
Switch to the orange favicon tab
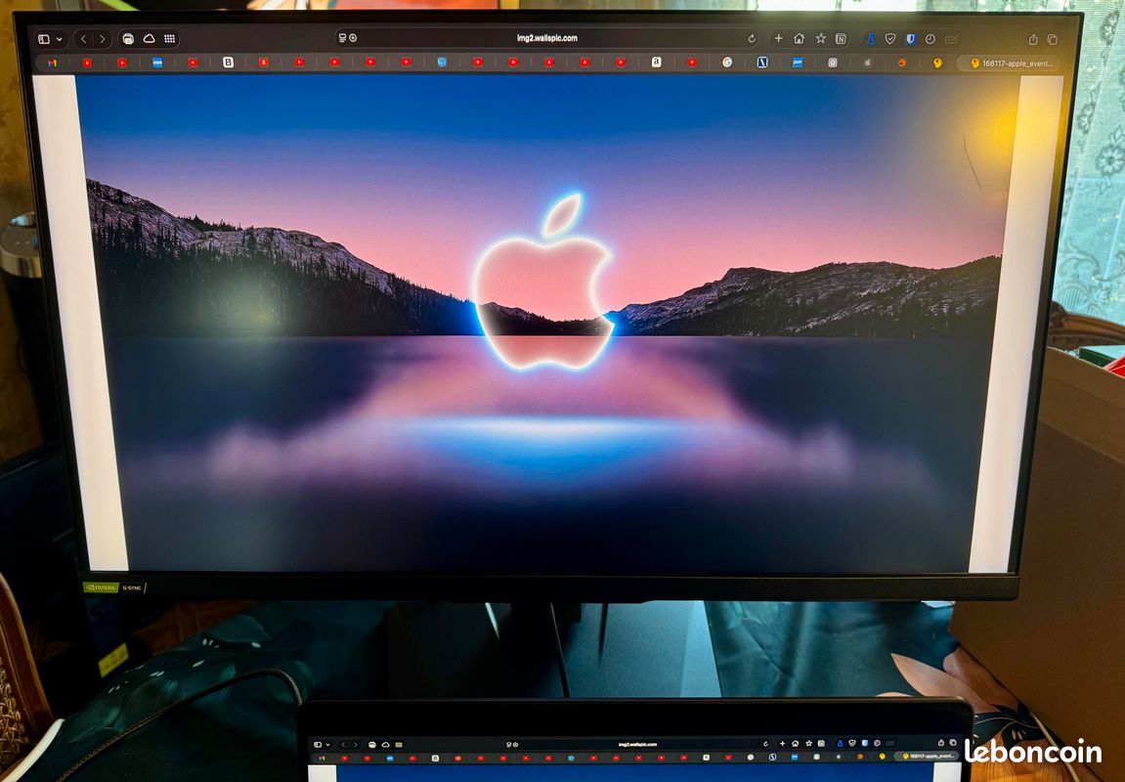[902, 64]
